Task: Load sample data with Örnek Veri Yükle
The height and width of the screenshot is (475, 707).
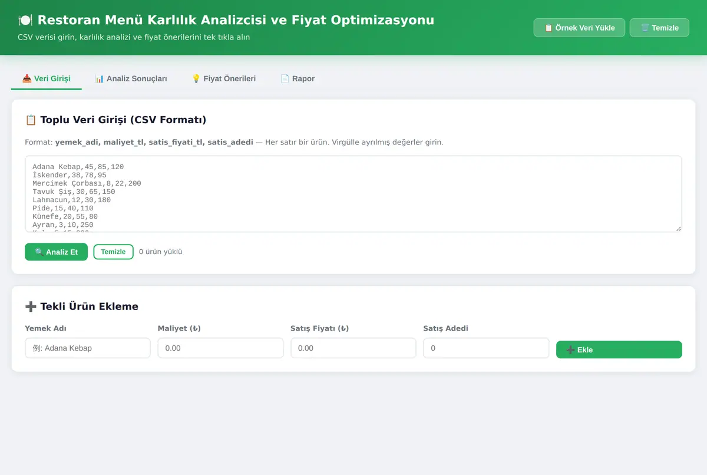Action: (x=579, y=28)
